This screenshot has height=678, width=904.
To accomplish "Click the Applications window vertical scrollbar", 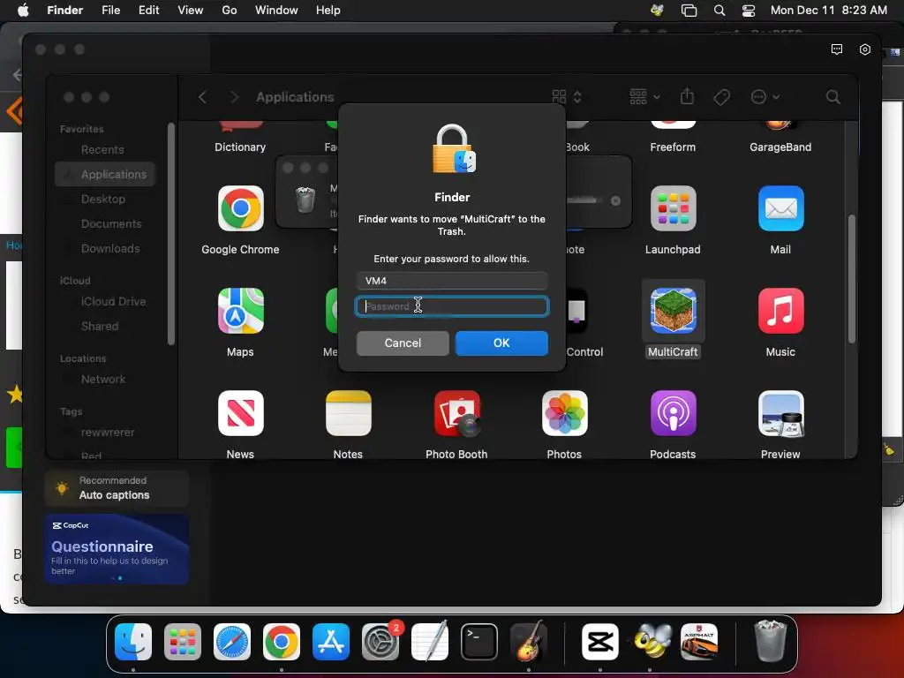I will click(852, 279).
